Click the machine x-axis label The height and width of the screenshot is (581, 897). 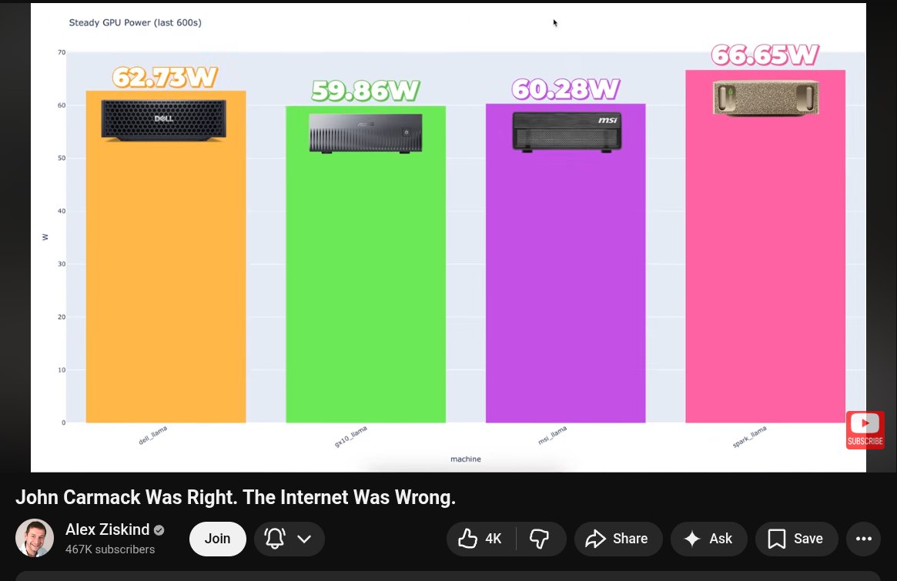tap(466, 459)
